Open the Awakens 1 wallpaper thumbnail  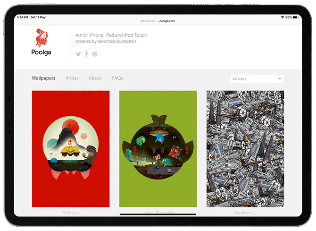[245, 149]
